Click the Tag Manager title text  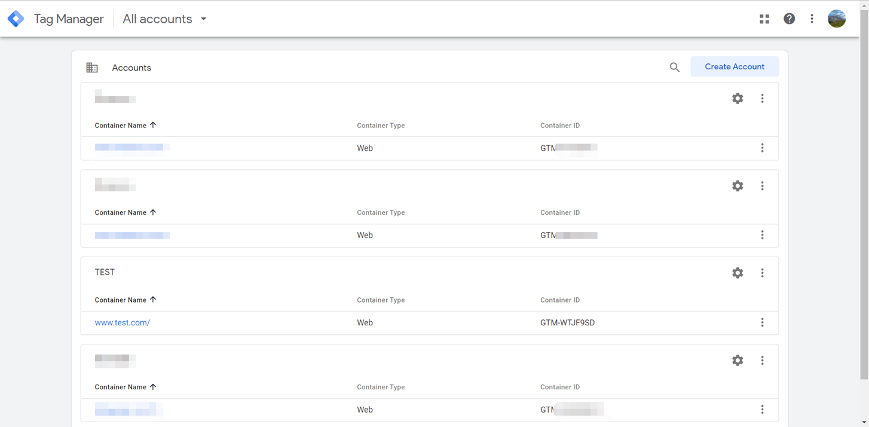pyautogui.click(x=69, y=19)
